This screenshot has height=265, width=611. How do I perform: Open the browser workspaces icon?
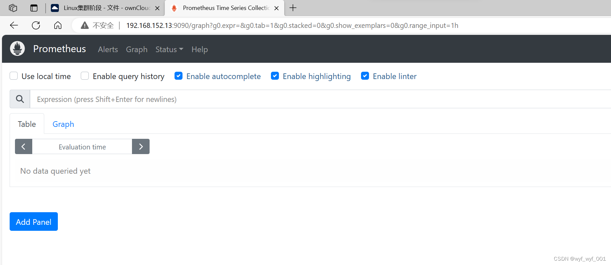click(13, 8)
